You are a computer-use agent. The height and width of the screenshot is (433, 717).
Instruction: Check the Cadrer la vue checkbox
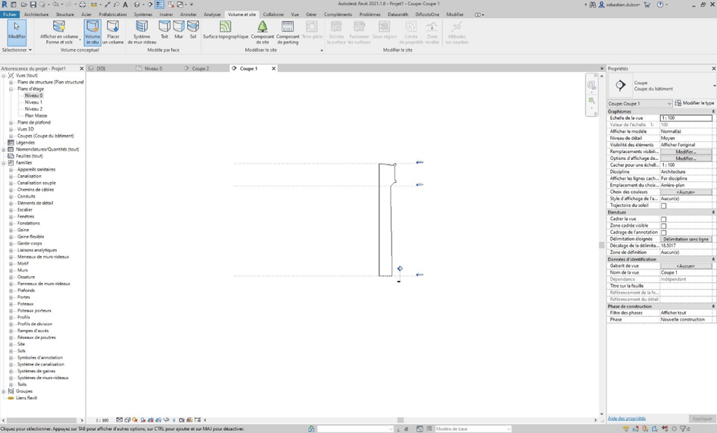664,219
